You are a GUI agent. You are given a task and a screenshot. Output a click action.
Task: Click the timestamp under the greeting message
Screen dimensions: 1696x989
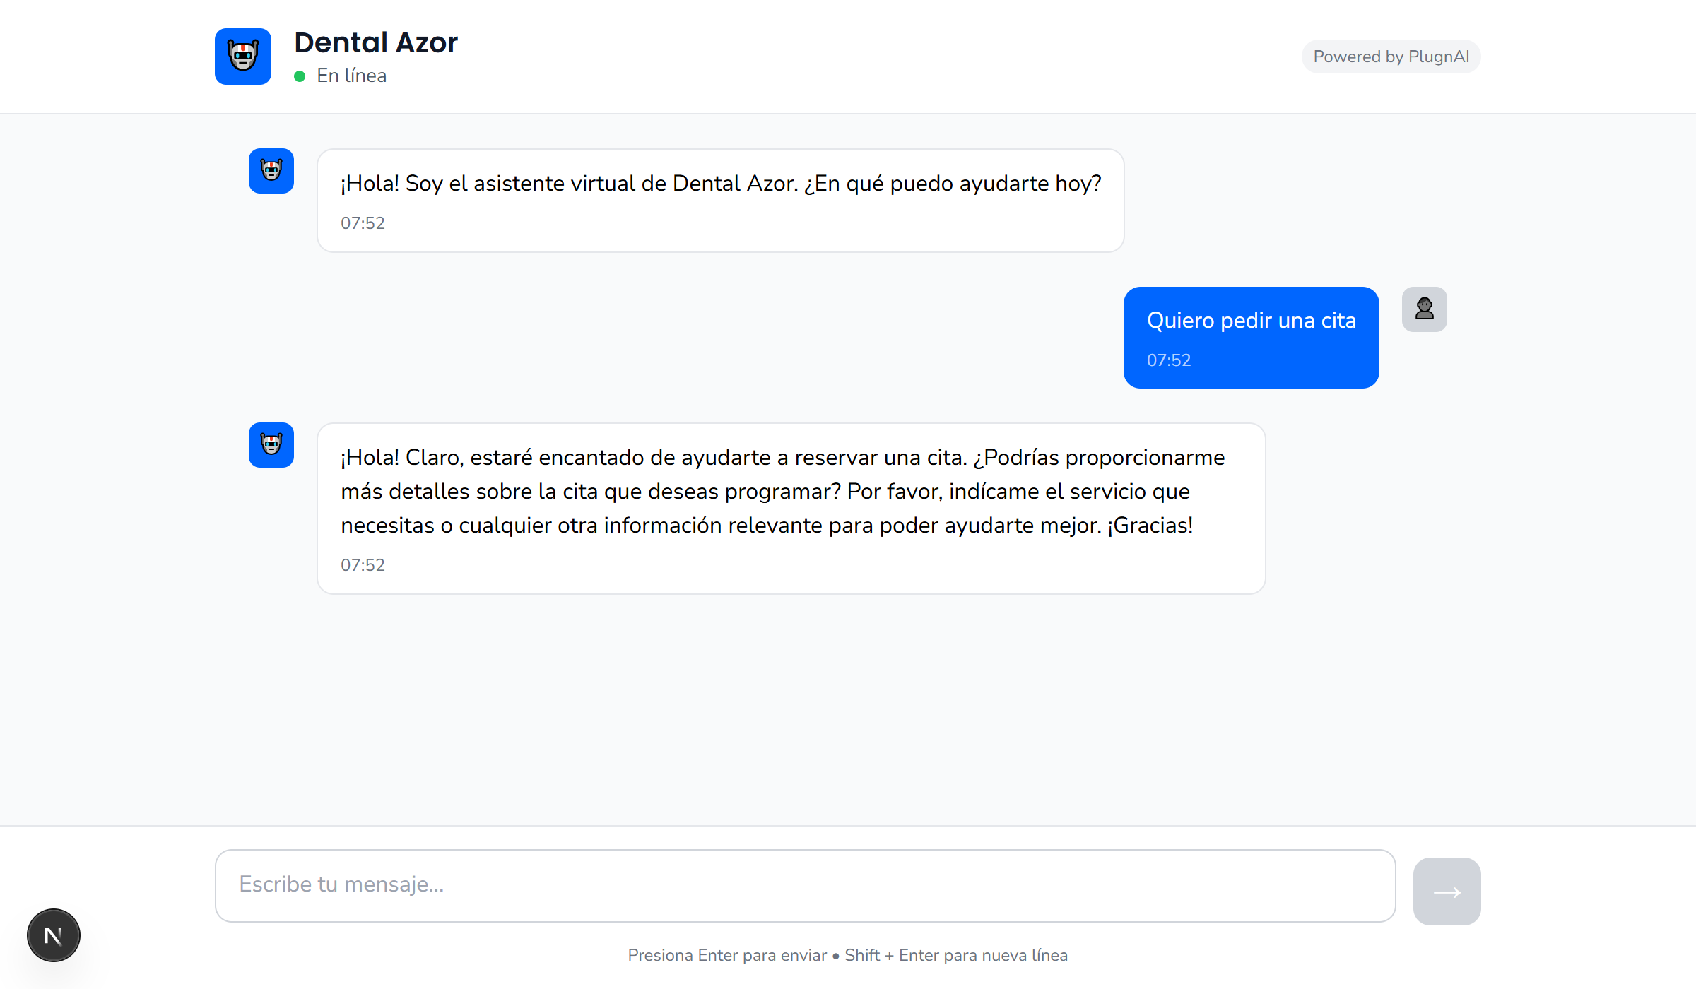click(x=363, y=223)
